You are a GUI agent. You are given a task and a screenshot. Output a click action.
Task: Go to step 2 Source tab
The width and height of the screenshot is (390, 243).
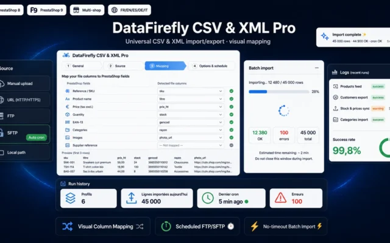124,66
